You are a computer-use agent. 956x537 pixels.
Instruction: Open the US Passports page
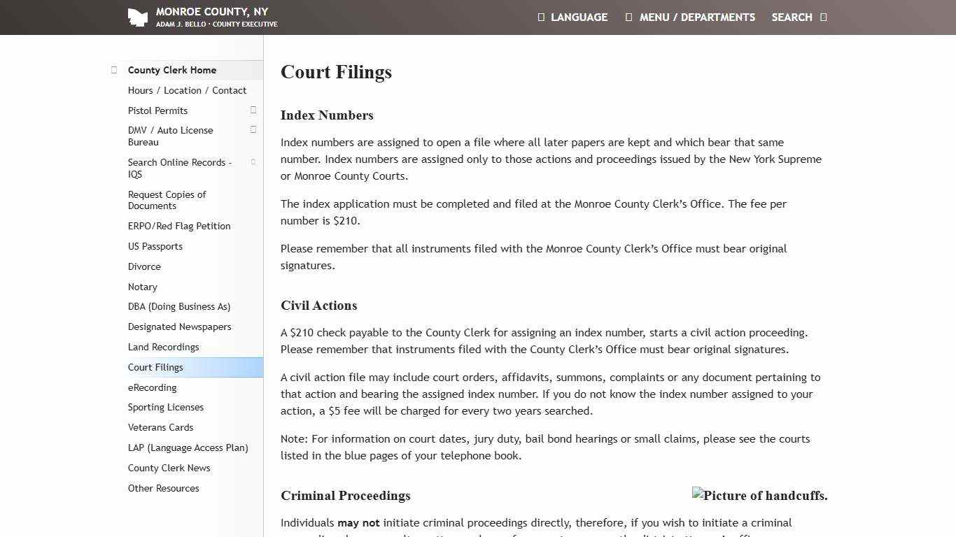point(155,246)
